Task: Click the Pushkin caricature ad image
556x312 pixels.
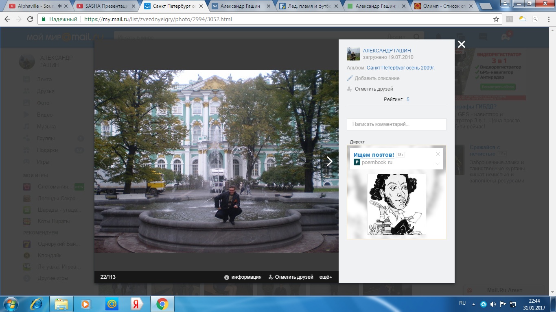Action: [396, 204]
